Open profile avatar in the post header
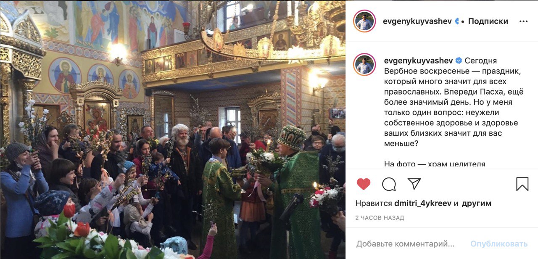The width and height of the screenshot is (538, 259). tap(364, 21)
